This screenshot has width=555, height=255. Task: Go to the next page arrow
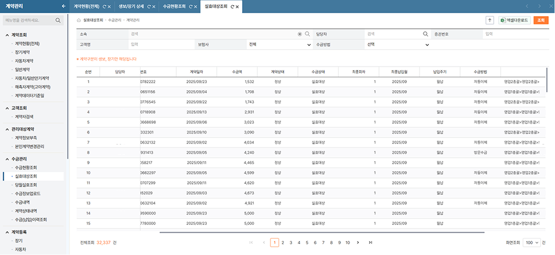pyautogui.click(x=358, y=242)
